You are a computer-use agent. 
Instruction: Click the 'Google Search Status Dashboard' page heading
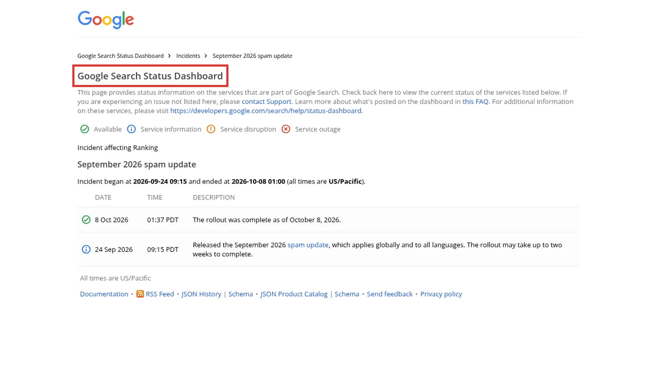point(150,76)
